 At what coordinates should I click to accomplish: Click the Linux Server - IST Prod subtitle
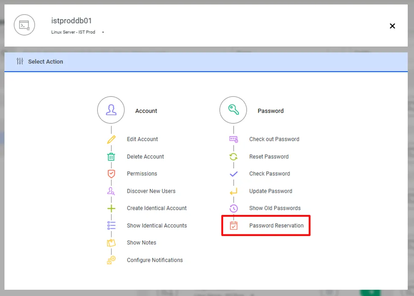click(73, 32)
